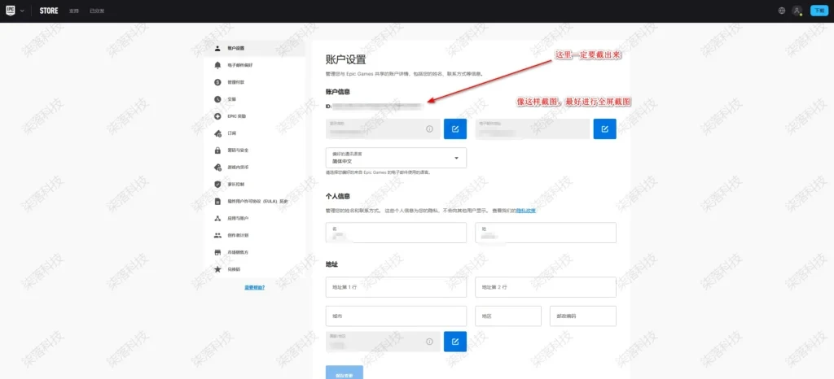The image size is (834, 379).
Task: Select 账户设置 person icon in sidebar
Action: 217,48
